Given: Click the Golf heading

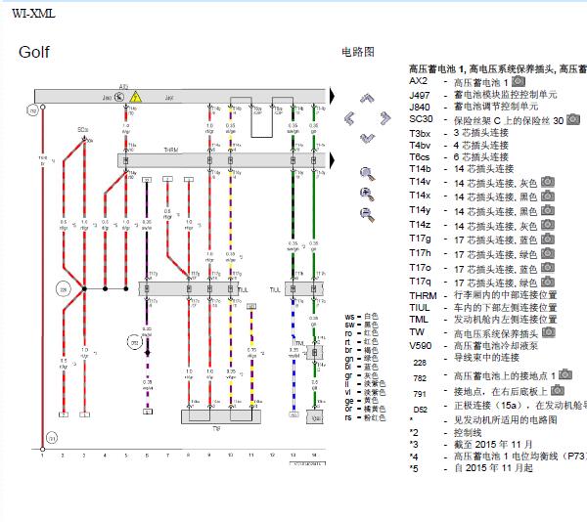Looking at the screenshot, I should (34, 52).
